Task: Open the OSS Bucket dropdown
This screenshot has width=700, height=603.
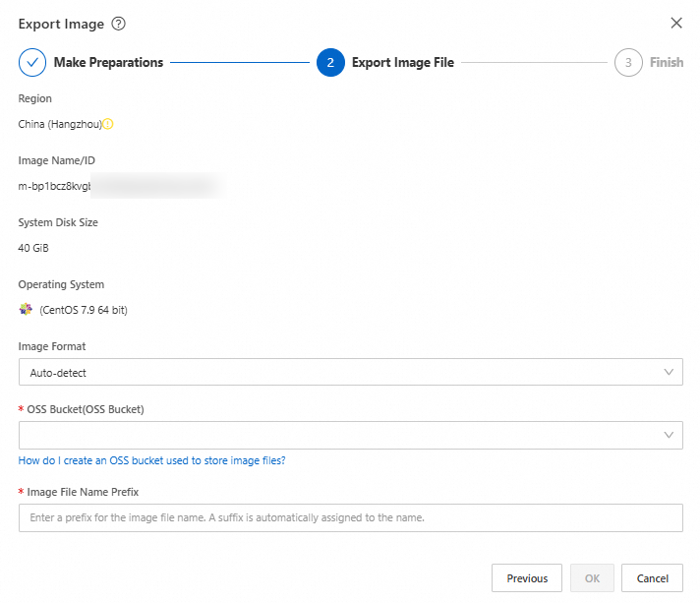Action: click(x=350, y=435)
